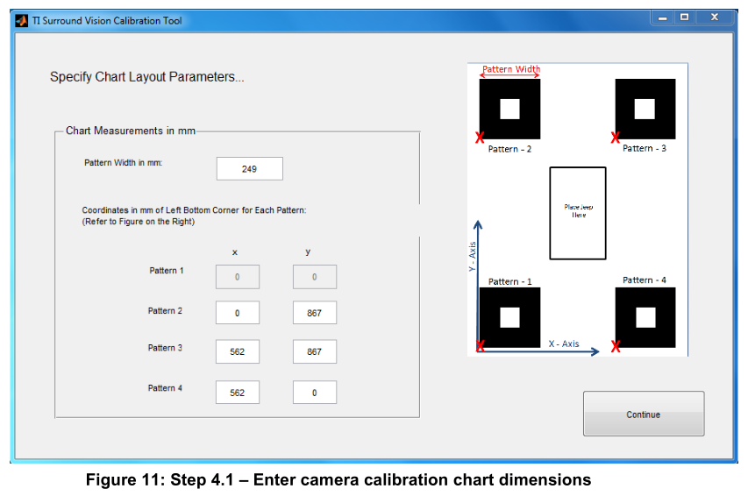Click disabled Pattern 1 x field
This screenshot has width=748, height=503.
coord(238,277)
